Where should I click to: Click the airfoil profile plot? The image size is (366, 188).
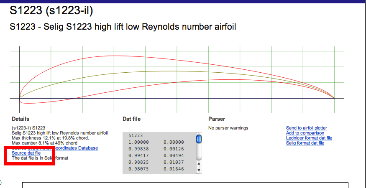[177, 79]
